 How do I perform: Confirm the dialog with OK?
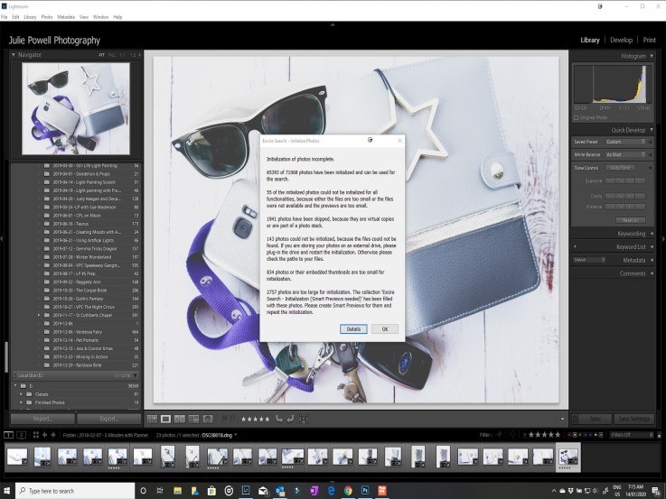point(385,329)
